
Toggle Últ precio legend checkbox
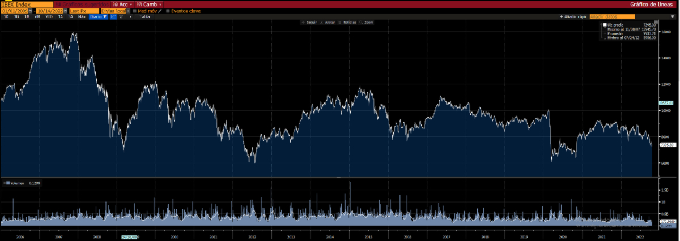(605, 25)
